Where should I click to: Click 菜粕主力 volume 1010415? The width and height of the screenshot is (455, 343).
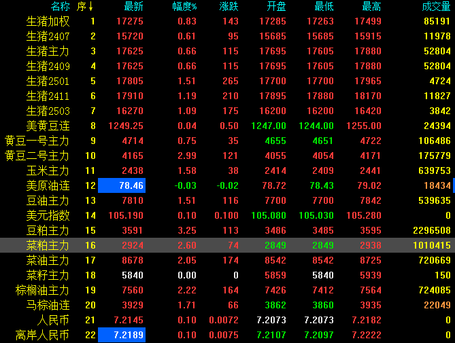pos(432,246)
